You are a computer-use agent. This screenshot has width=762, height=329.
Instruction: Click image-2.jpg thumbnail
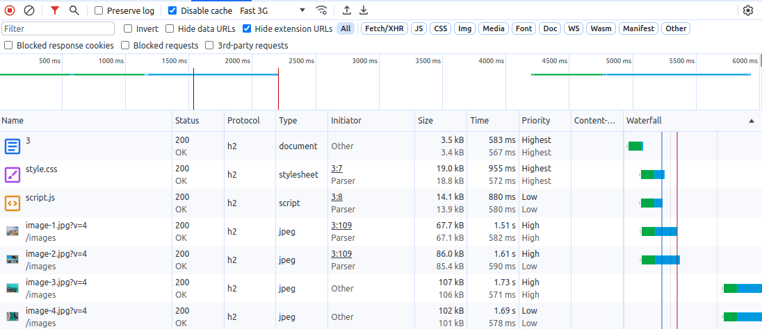[13, 260]
